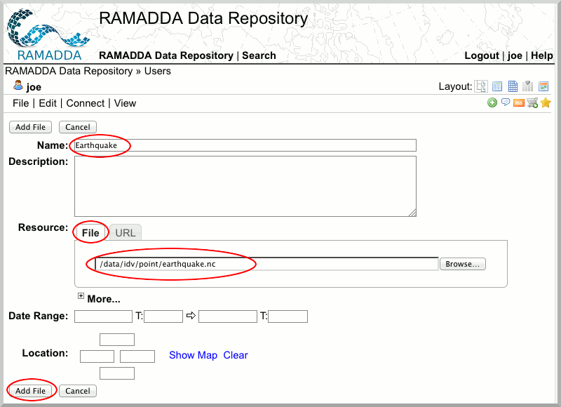Click the Logout link
The height and width of the screenshot is (407, 561).
(482, 55)
